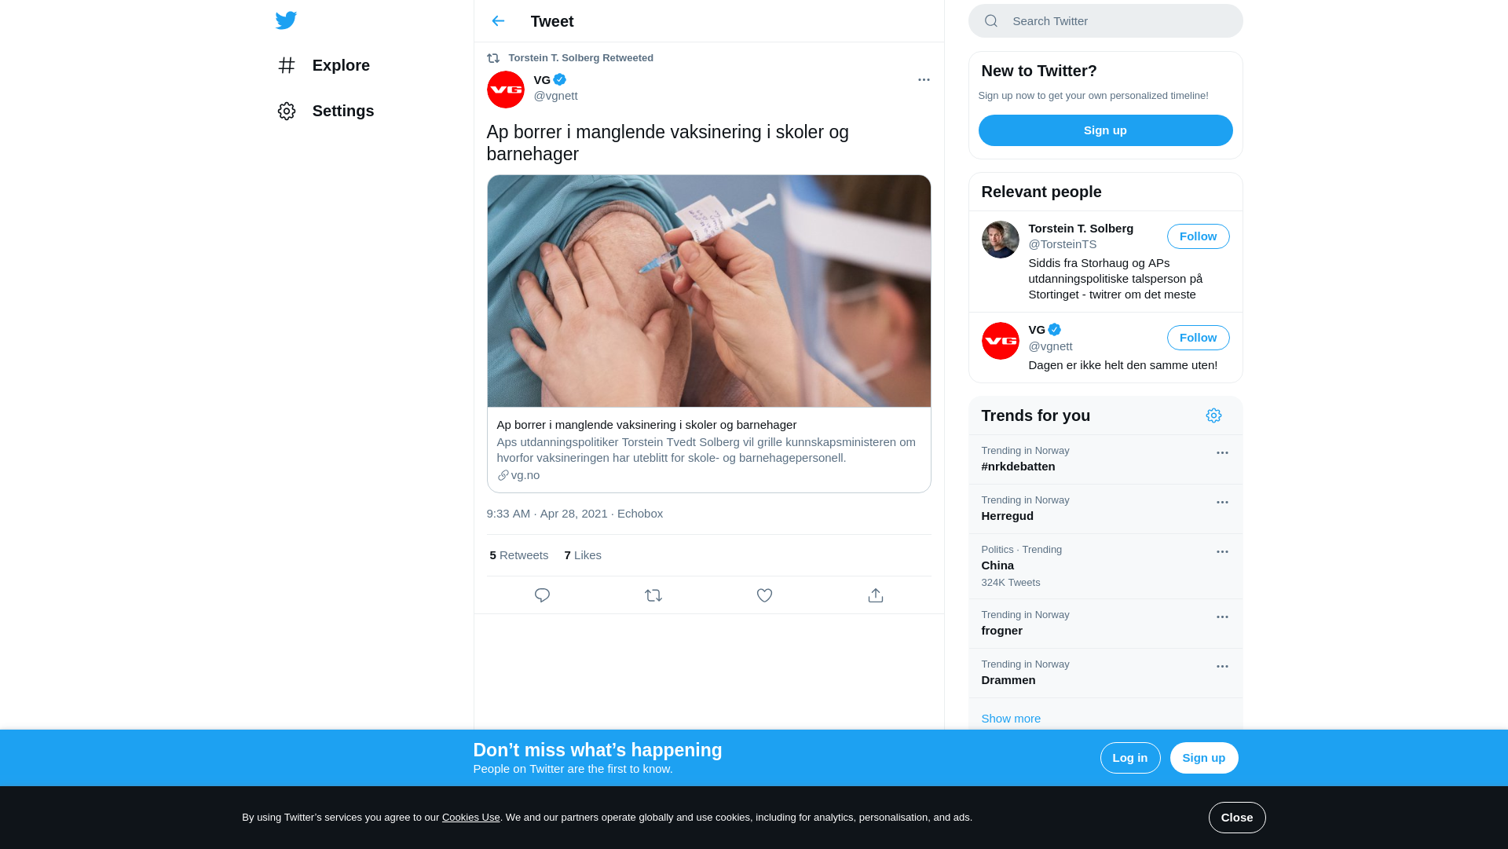Click the Twitter bird logo
Image resolution: width=1508 pixels, height=849 pixels.
click(286, 20)
